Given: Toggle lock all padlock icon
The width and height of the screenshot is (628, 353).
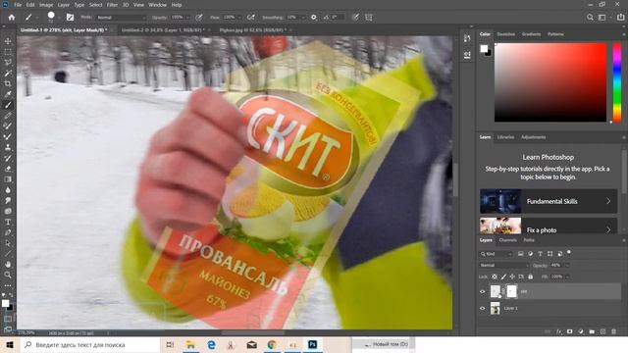Looking at the screenshot, I should coord(530,277).
